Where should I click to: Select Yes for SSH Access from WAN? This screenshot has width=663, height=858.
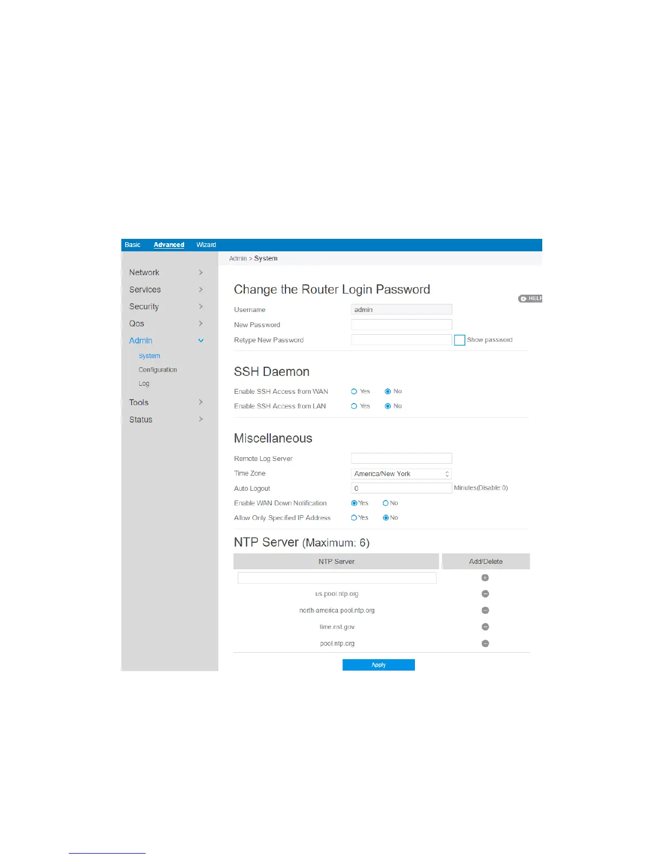(x=354, y=391)
